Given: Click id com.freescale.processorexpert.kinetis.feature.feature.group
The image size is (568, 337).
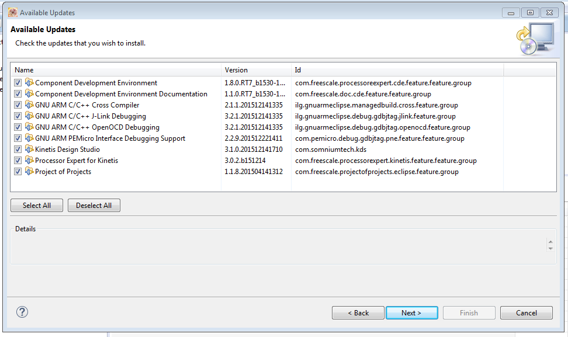Looking at the screenshot, I should (386, 161).
